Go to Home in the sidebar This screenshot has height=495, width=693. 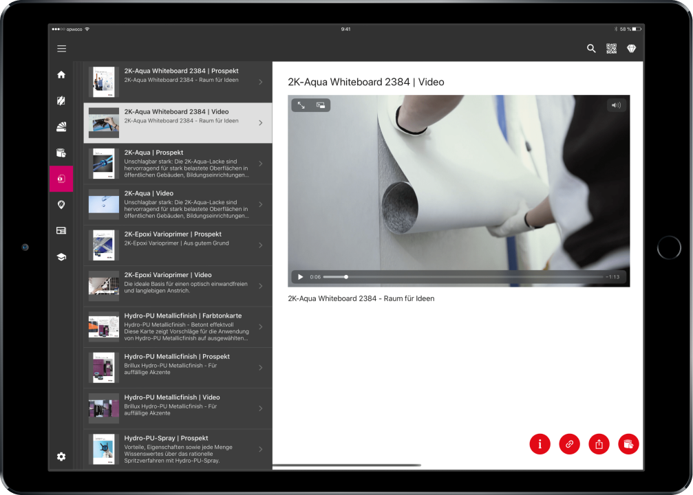(x=61, y=75)
